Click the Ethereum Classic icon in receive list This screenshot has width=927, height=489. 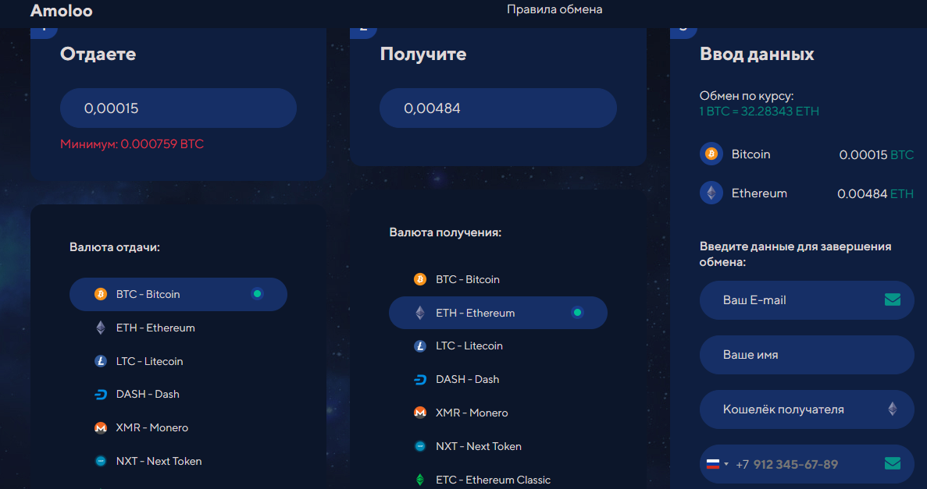pos(419,480)
